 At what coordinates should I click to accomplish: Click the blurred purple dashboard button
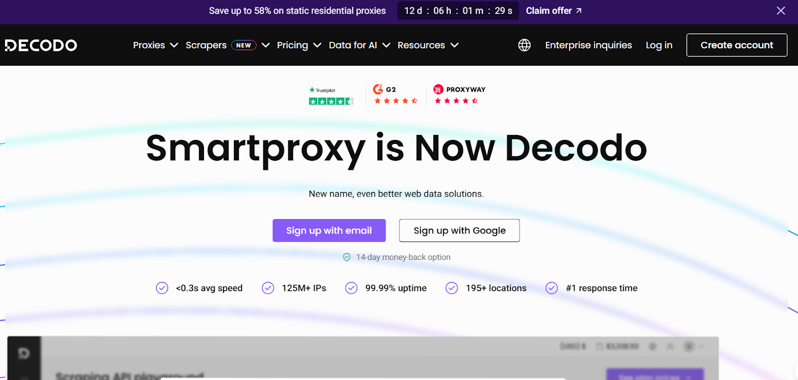coord(655,375)
